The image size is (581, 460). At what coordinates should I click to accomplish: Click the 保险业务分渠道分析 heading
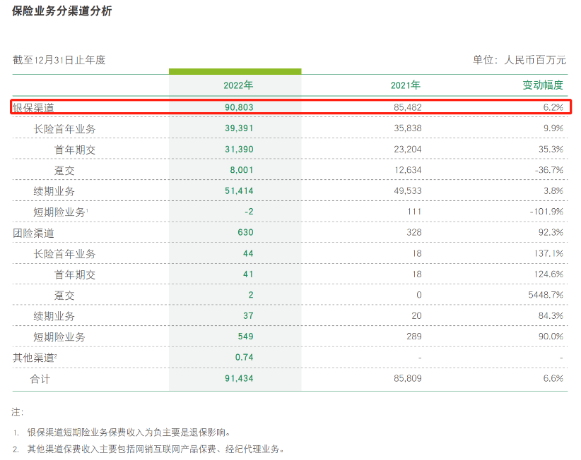[61, 11]
